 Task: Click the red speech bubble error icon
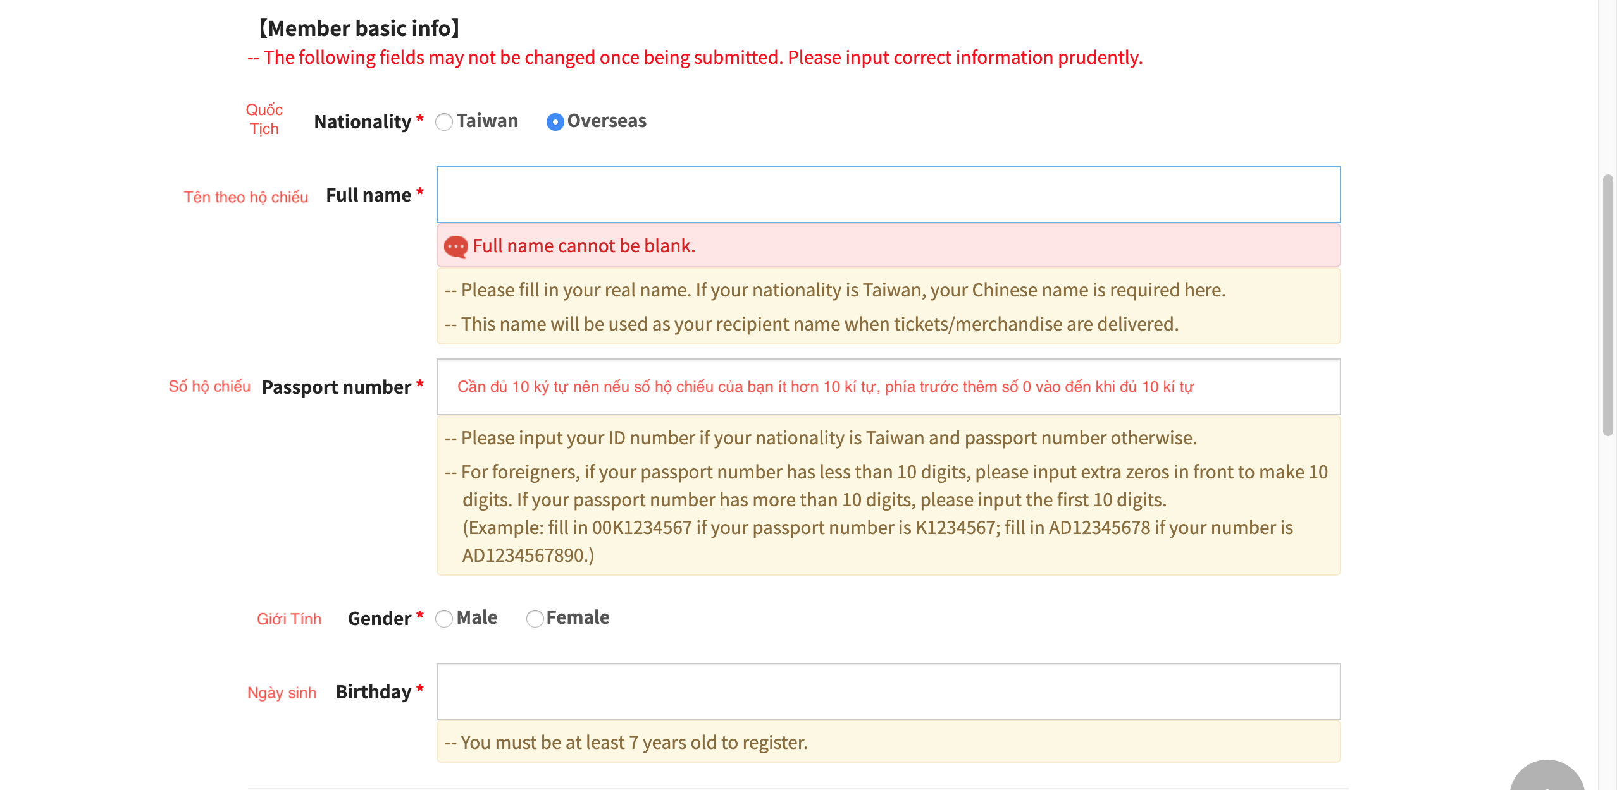[x=455, y=246]
